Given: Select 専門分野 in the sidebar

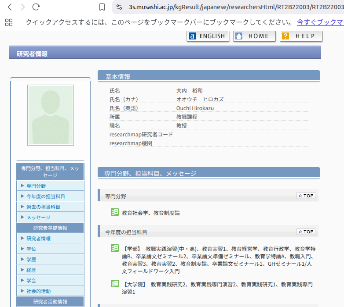Looking at the screenshot, I should coord(36,186).
